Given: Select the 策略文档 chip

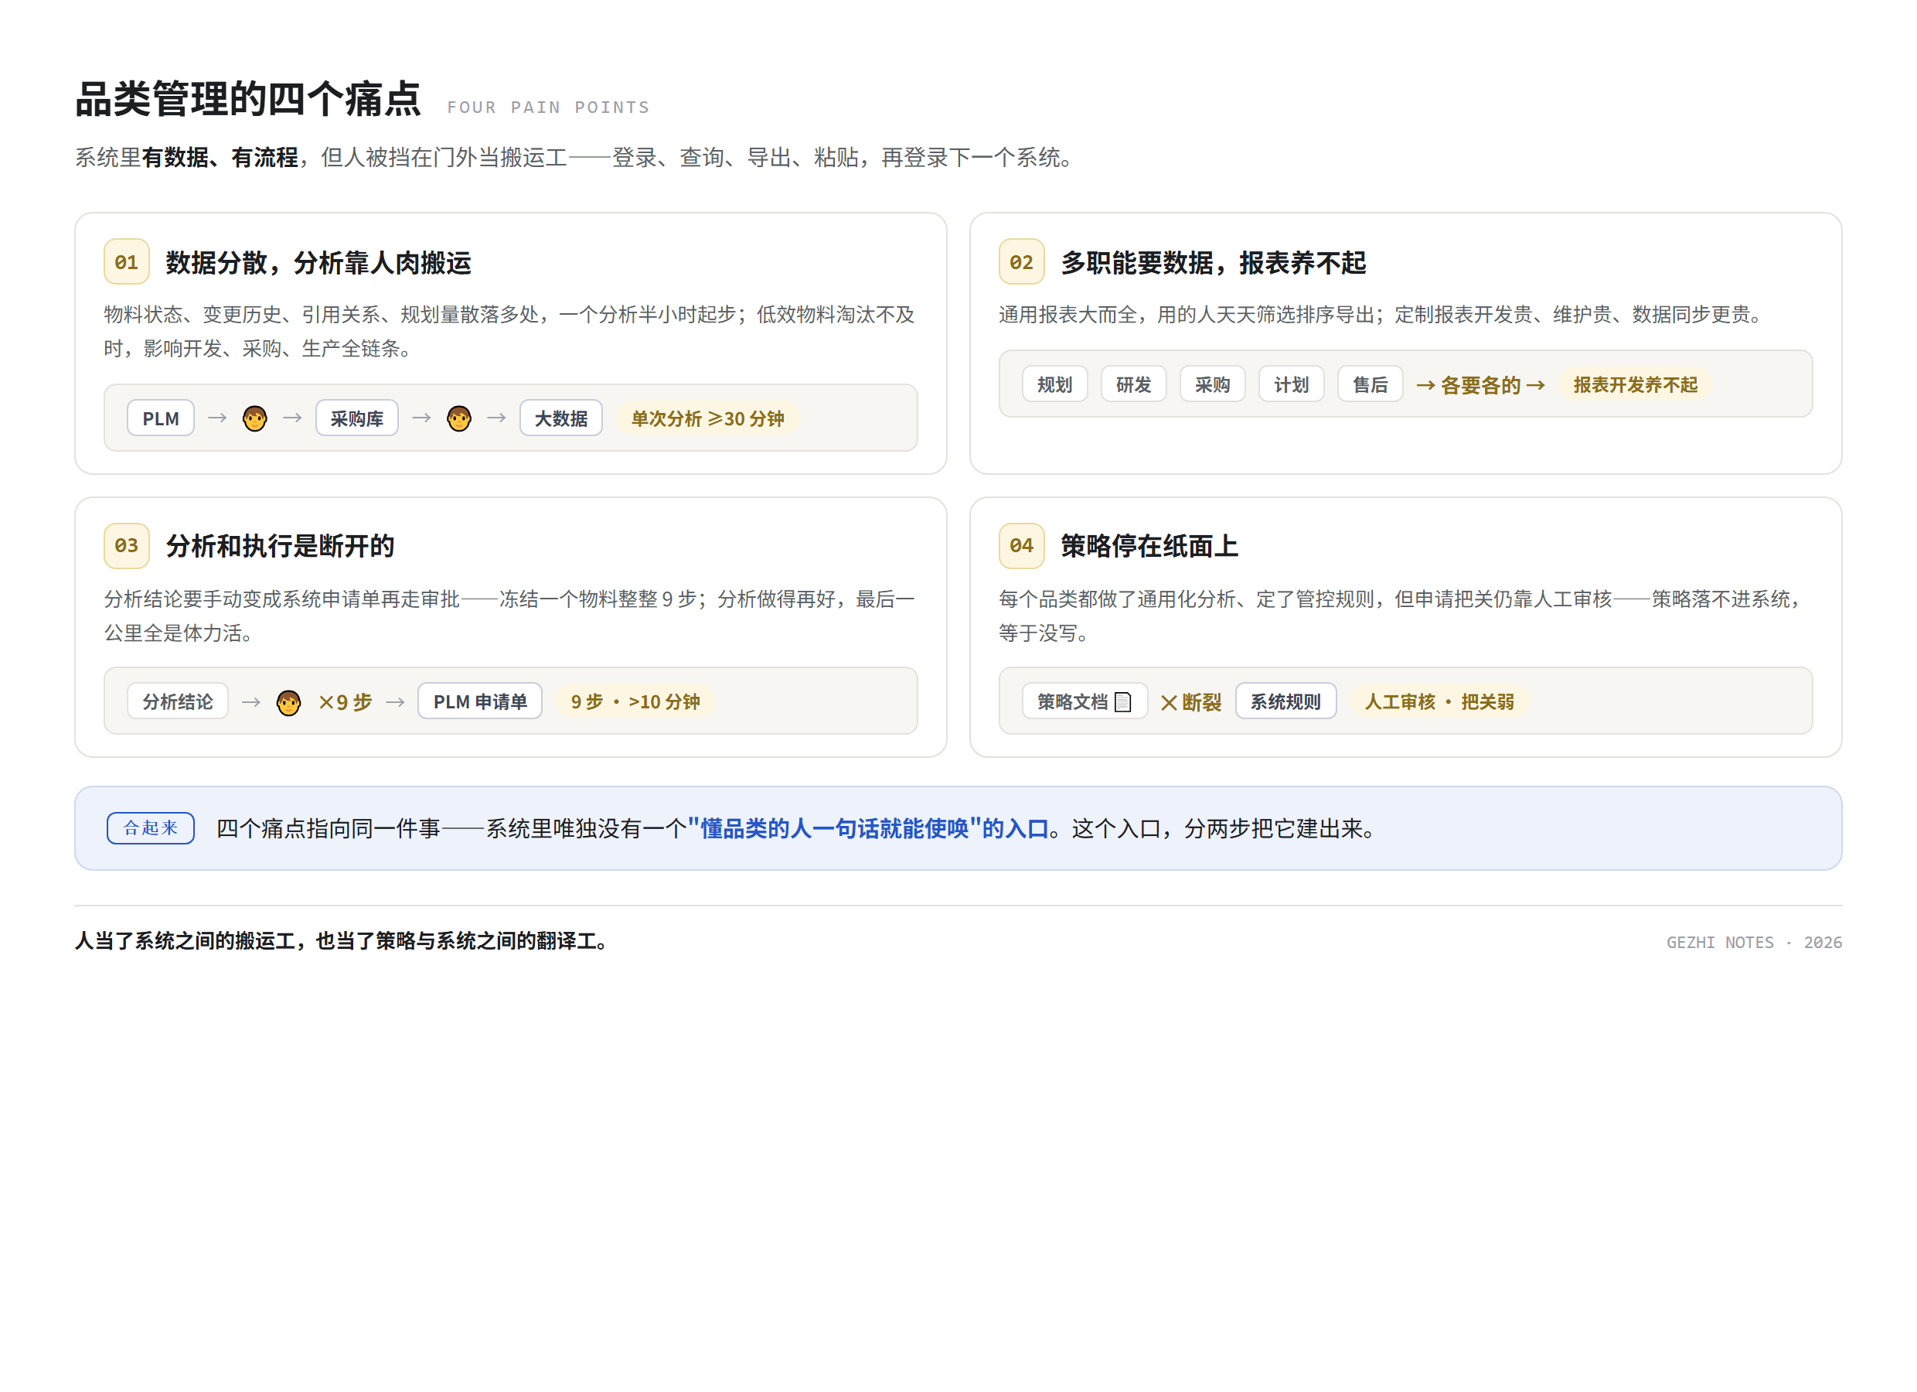Looking at the screenshot, I should pyautogui.click(x=1085, y=701).
